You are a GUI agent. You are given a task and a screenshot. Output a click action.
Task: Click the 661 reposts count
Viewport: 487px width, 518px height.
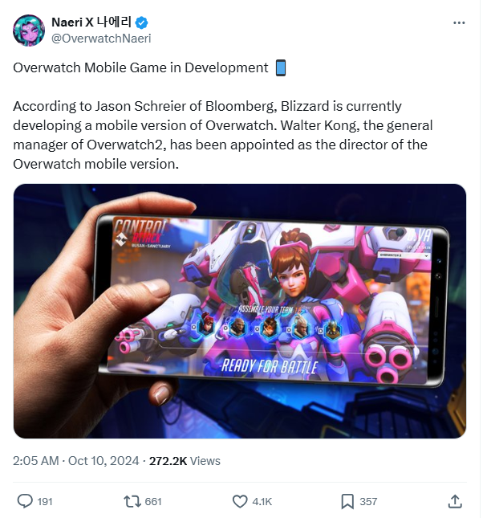point(153,501)
